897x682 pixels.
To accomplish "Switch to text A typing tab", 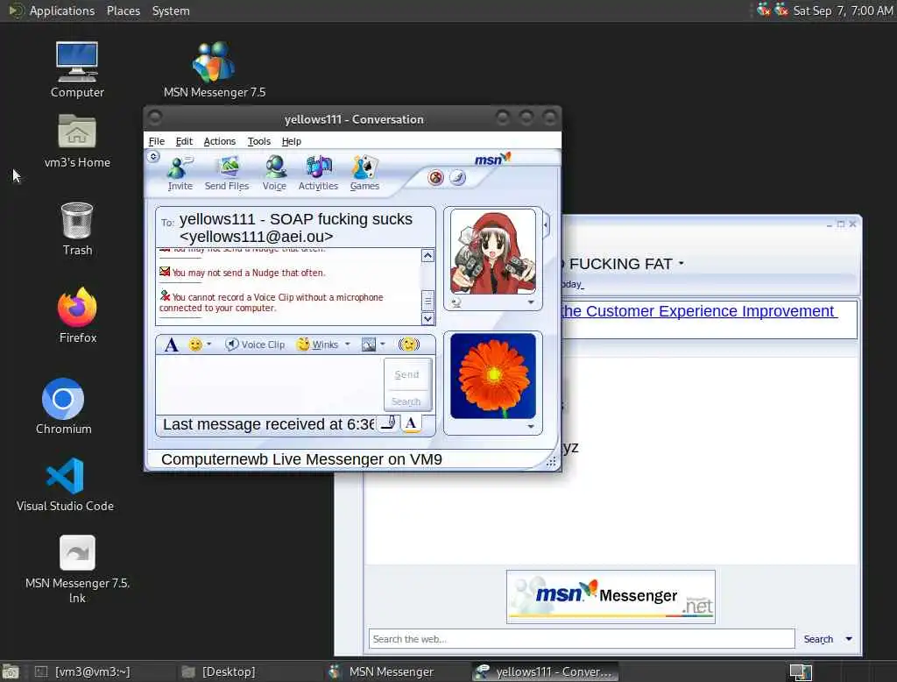I will (411, 423).
